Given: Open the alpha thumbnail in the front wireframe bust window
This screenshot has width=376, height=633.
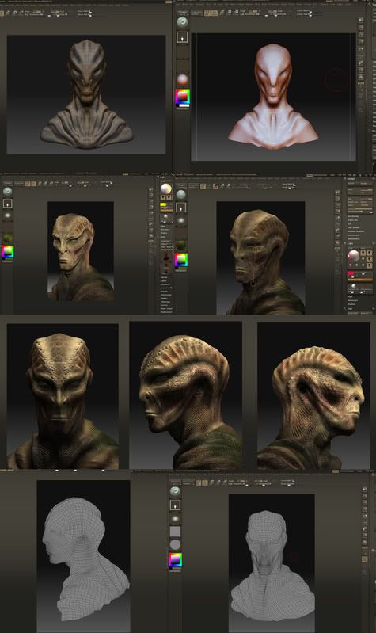Looking at the screenshot, I should 175,518.
